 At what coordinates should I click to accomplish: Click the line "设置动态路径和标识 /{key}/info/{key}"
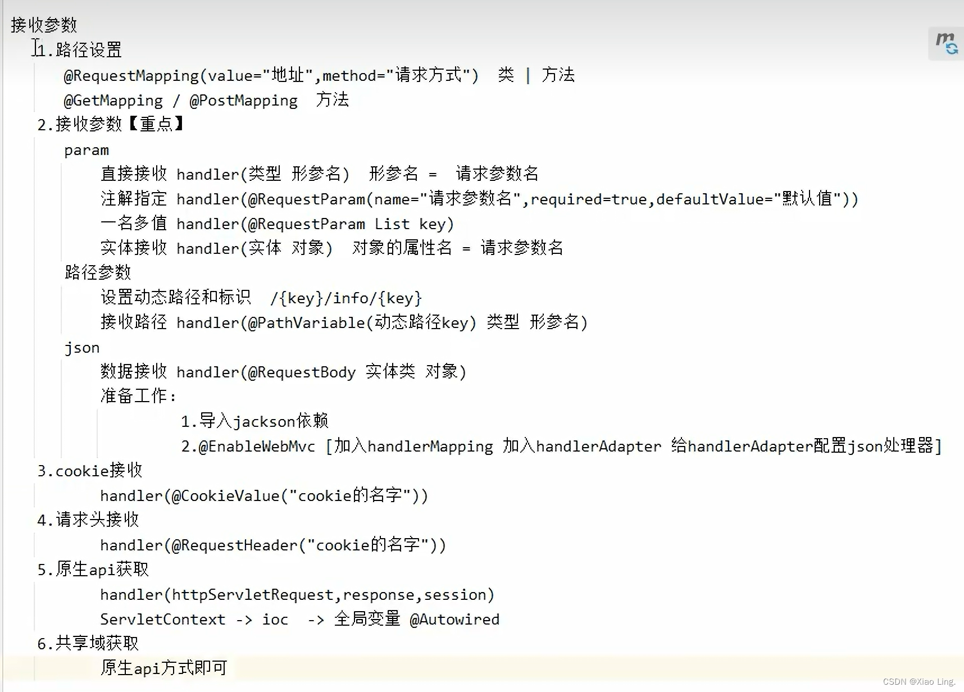tap(261, 298)
